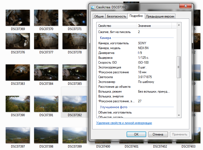
Task: Click the Экспокоррекция property row
Action: click(x=136, y=67)
